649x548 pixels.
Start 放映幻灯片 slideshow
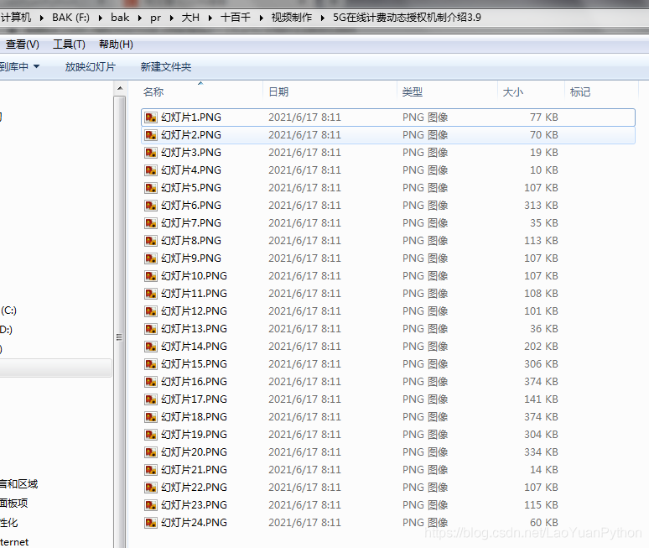coord(91,66)
